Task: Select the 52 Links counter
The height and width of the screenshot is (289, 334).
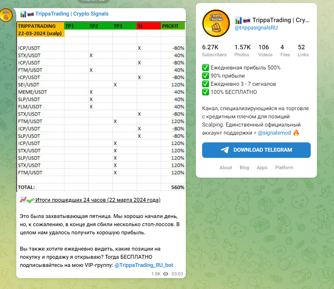Action: click(x=303, y=51)
